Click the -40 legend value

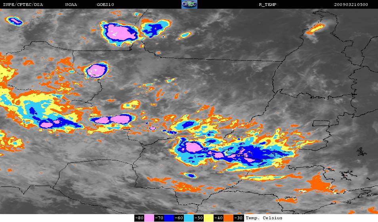(x=218, y=218)
